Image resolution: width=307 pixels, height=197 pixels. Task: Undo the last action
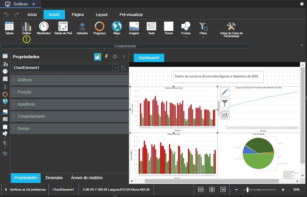[x=6, y=14]
